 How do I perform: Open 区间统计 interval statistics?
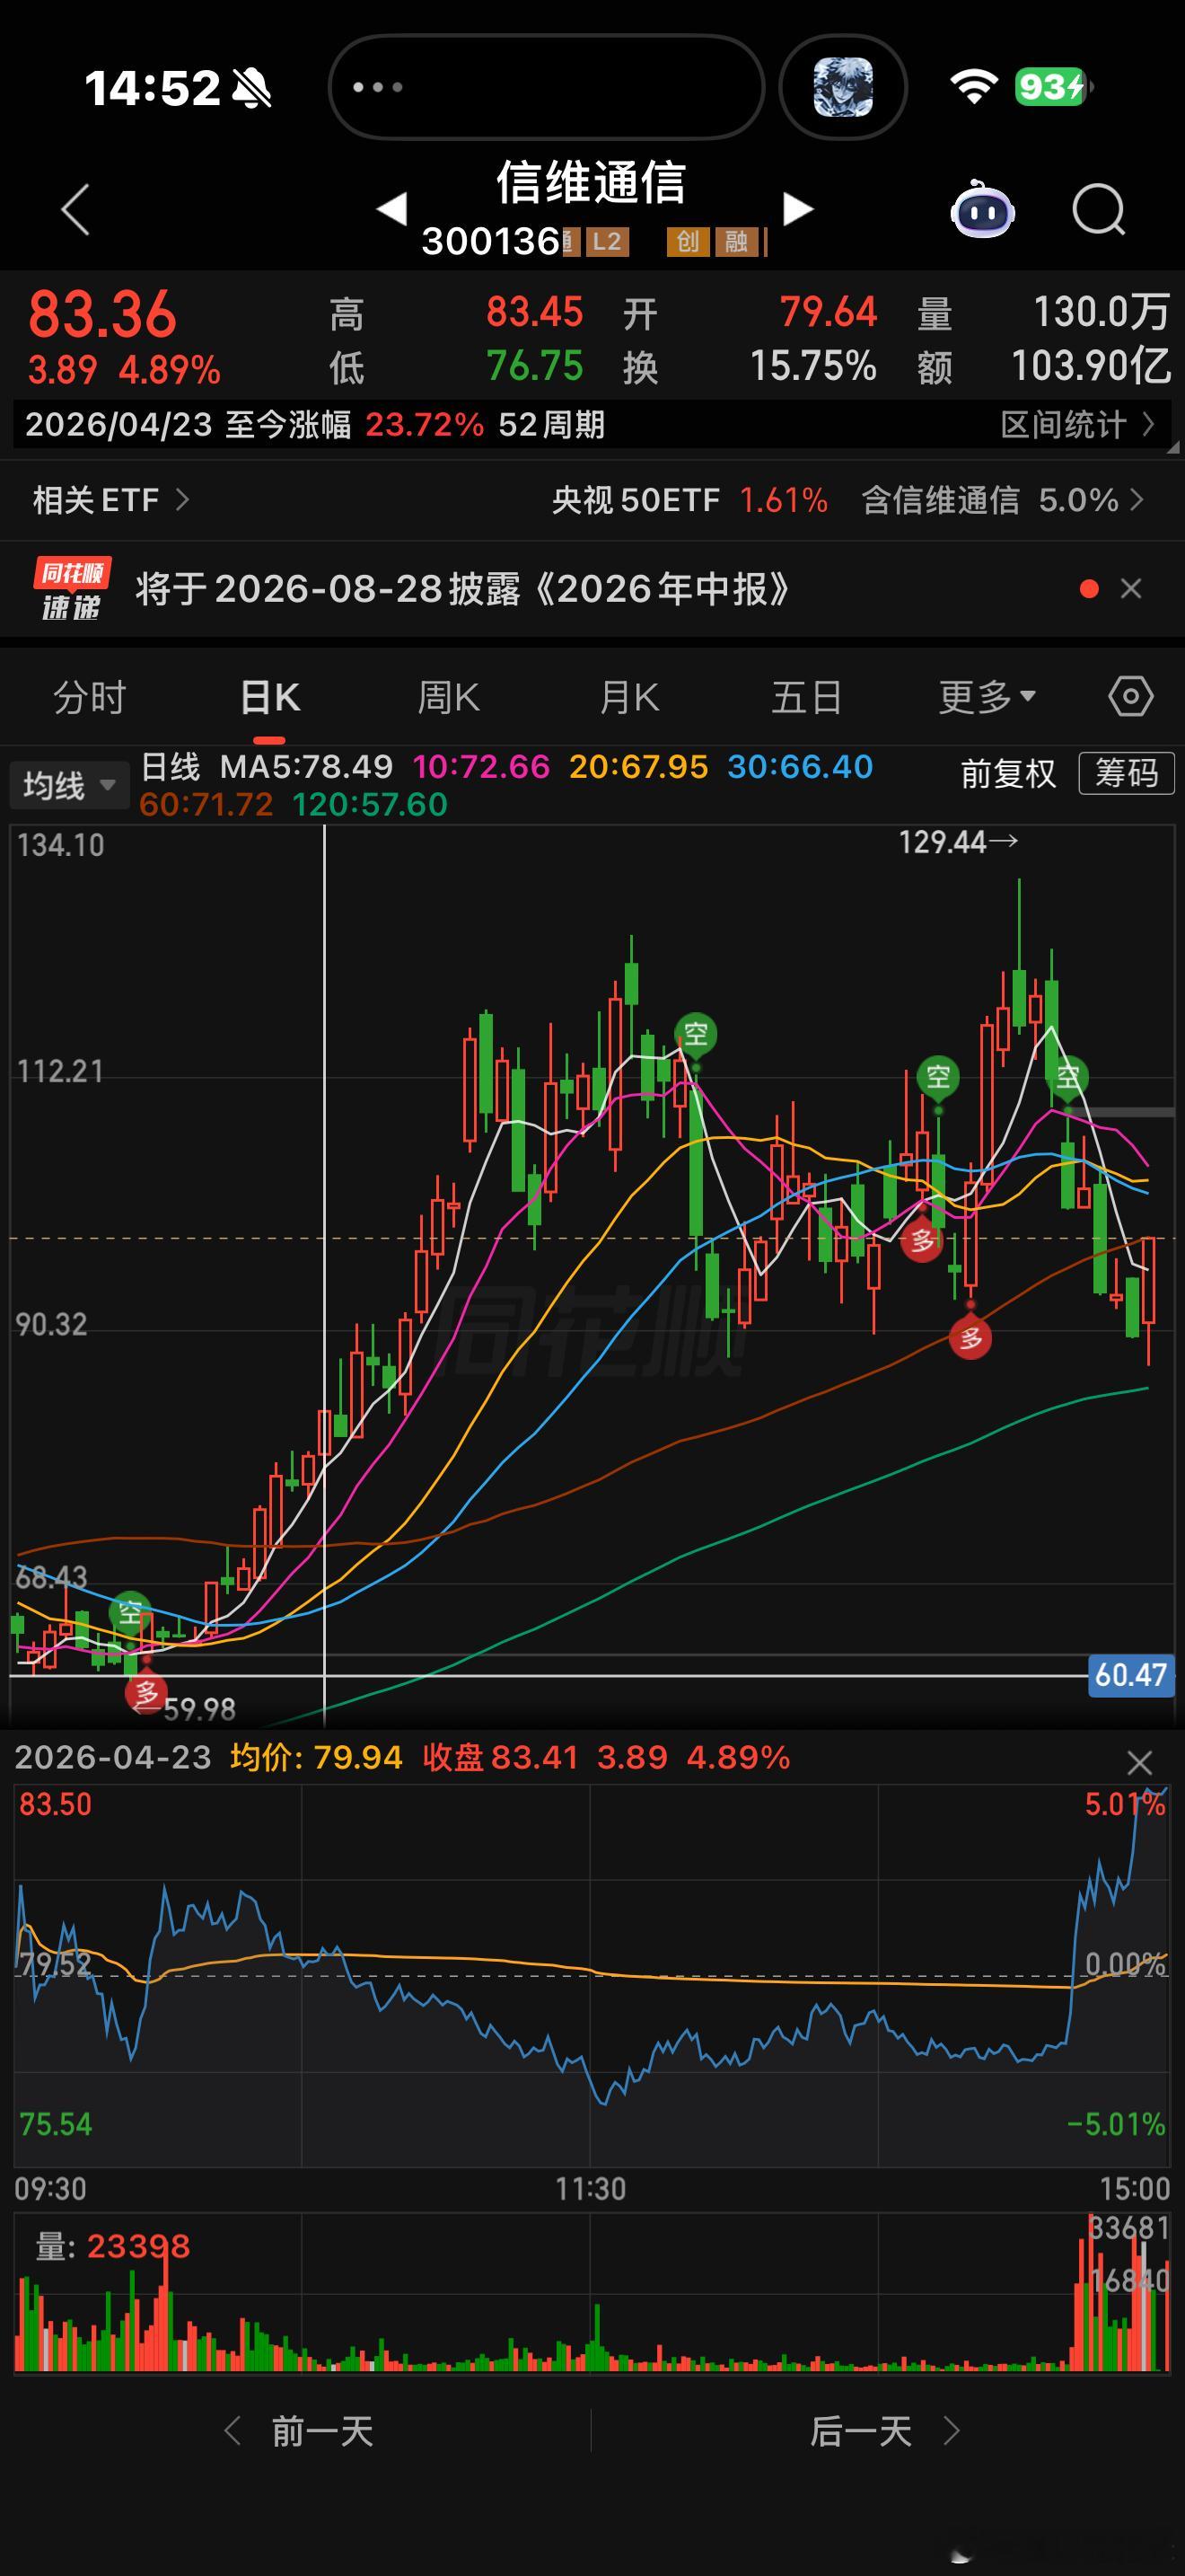click(x=1077, y=425)
